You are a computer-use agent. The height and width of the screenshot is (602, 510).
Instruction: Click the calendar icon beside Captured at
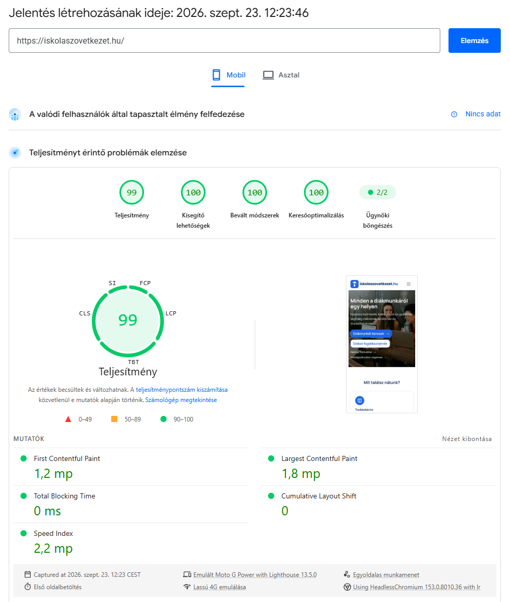pyautogui.click(x=28, y=574)
